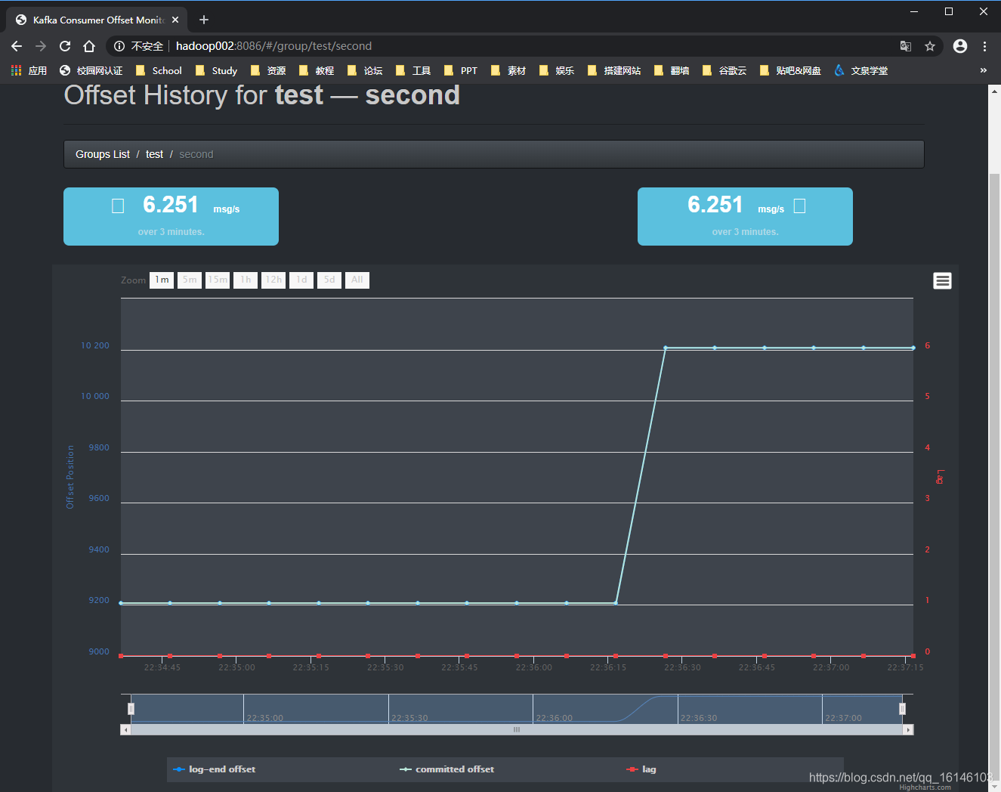Open the 娱乐 bookmarks folder
Screen dimensions: 1001x792
[x=557, y=70]
